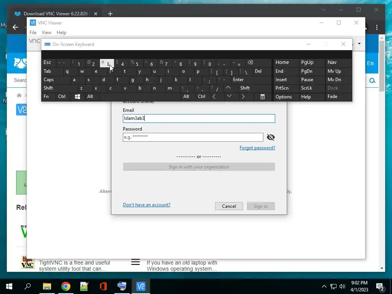Image resolution: width=392 pixels, height=294 pixels.
Task: Show hidden icons in system tray
Action: (324, 286)
